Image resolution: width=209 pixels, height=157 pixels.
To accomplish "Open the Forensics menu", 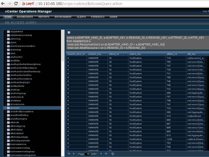I will click(x=97, y=17).
